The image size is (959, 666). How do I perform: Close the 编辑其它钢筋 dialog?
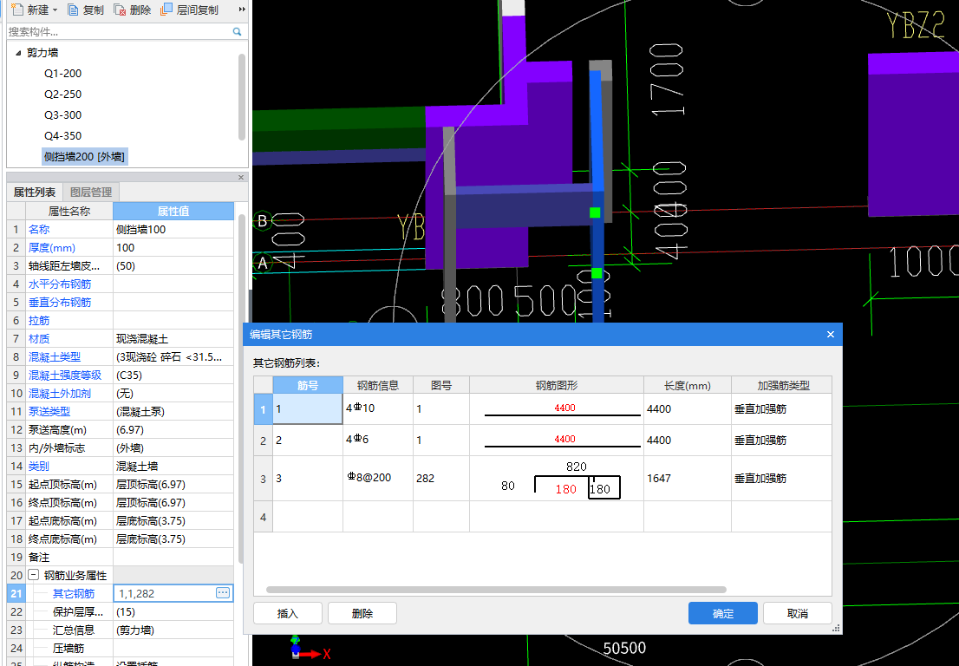pyautogui.click(x=830, y=335)
